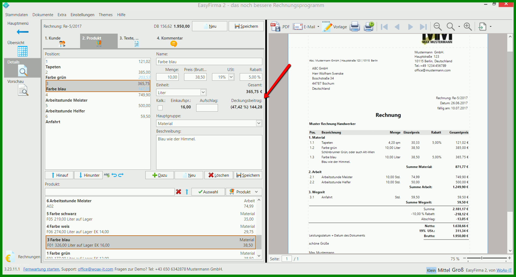Select Arbeitsstunde Meister in position list
The height and width of the screenshot is (277, 516).
coord(98,98)
